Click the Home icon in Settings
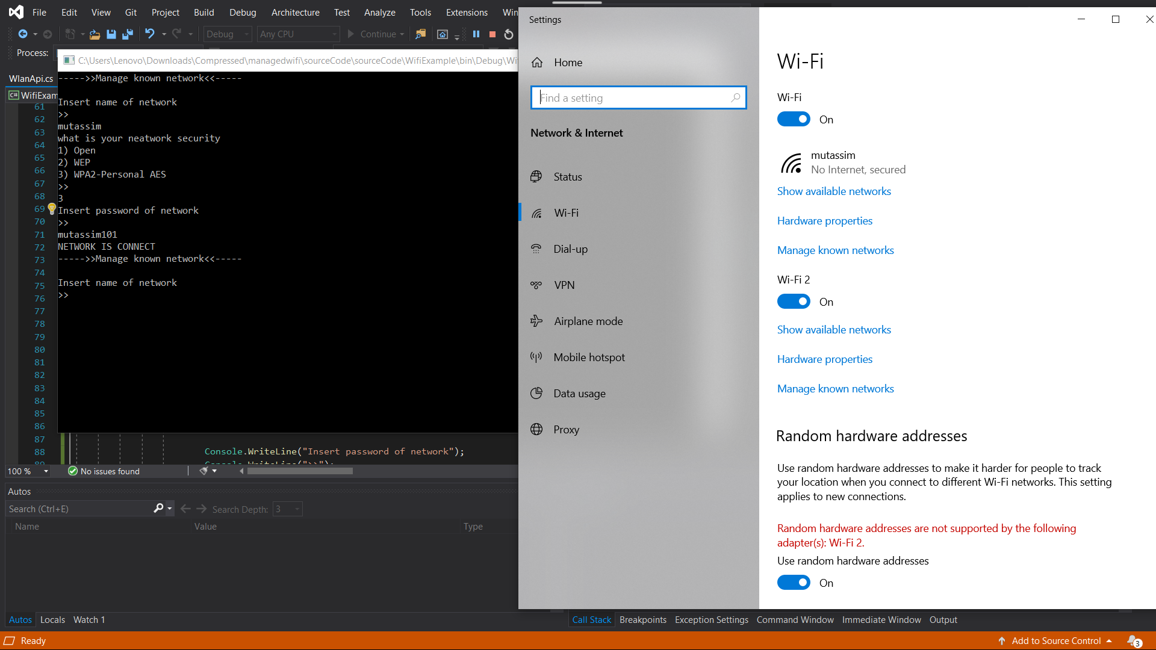 (x=537, y=63)
